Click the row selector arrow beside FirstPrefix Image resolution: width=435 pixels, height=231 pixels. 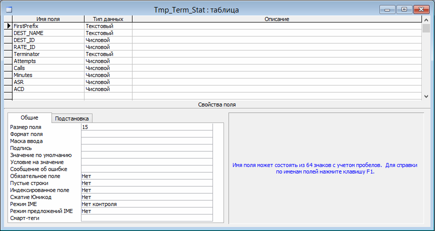click(x=8, y=26)
